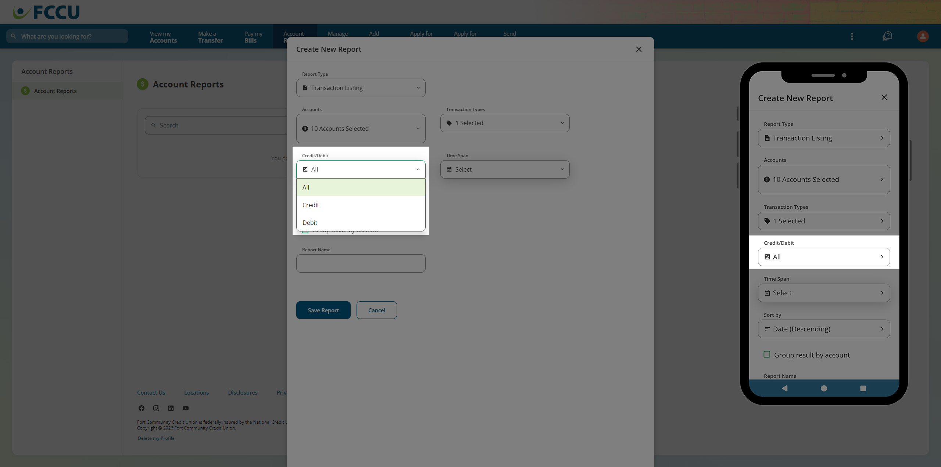Viewport: 941px width, 467px height.
Task: Click the Facebook icon in footer
Action: (x=142, y=408)
